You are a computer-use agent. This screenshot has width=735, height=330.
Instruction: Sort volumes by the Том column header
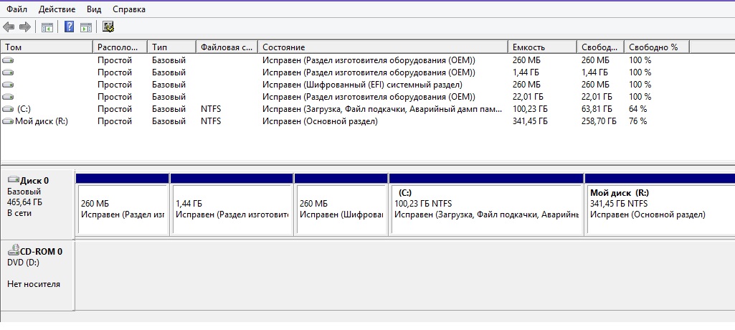pos(47,47)
